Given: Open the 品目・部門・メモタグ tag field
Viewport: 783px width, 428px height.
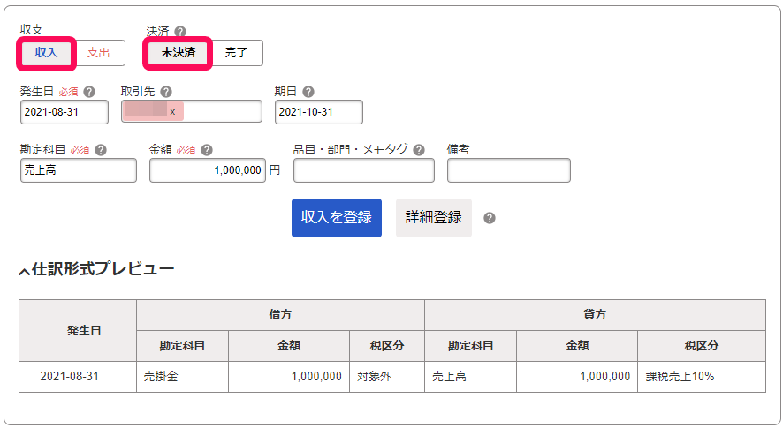Looking at the screenshot, I should 364,170.
